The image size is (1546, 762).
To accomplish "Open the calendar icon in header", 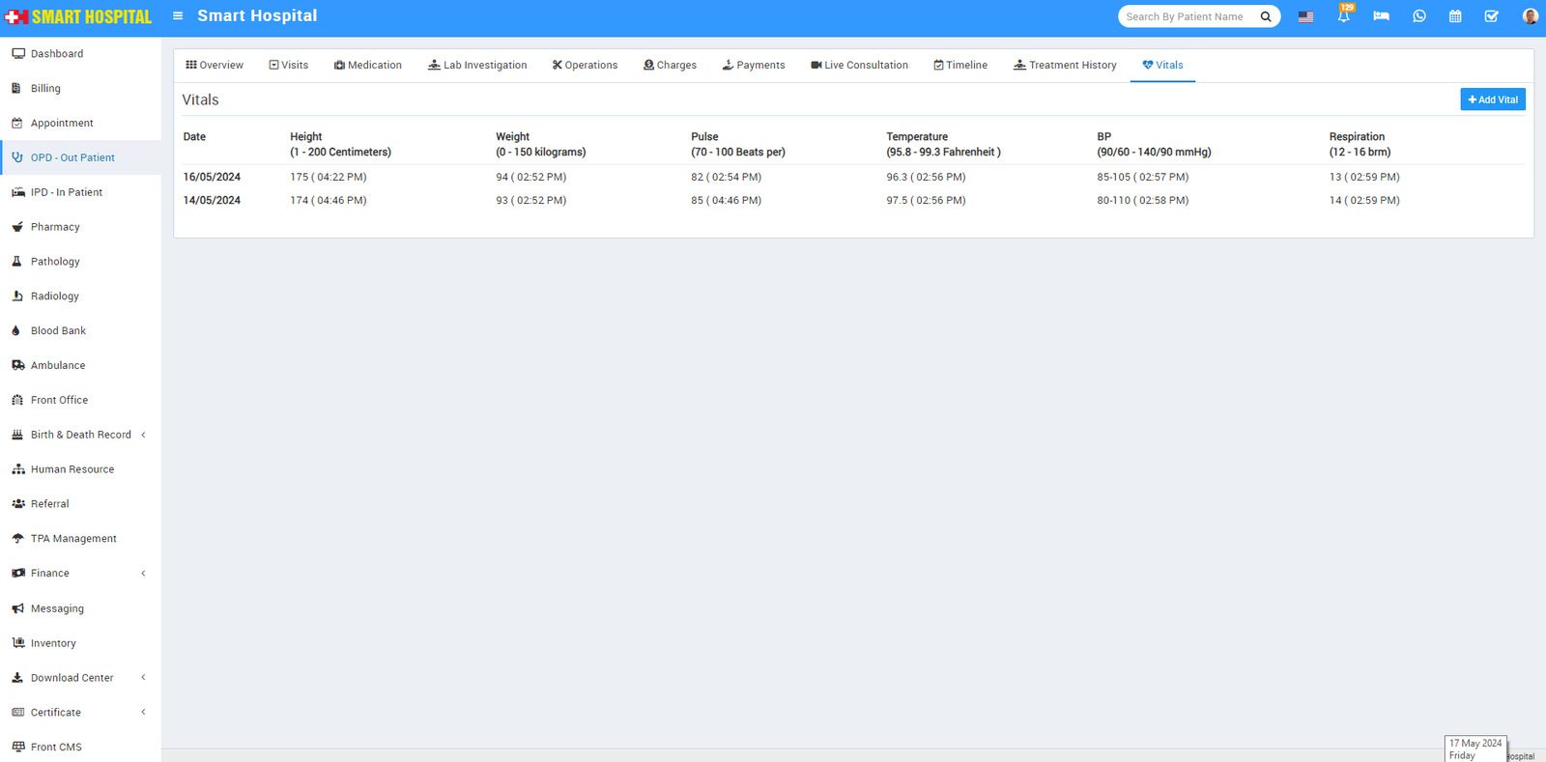I will [1455, 16].
